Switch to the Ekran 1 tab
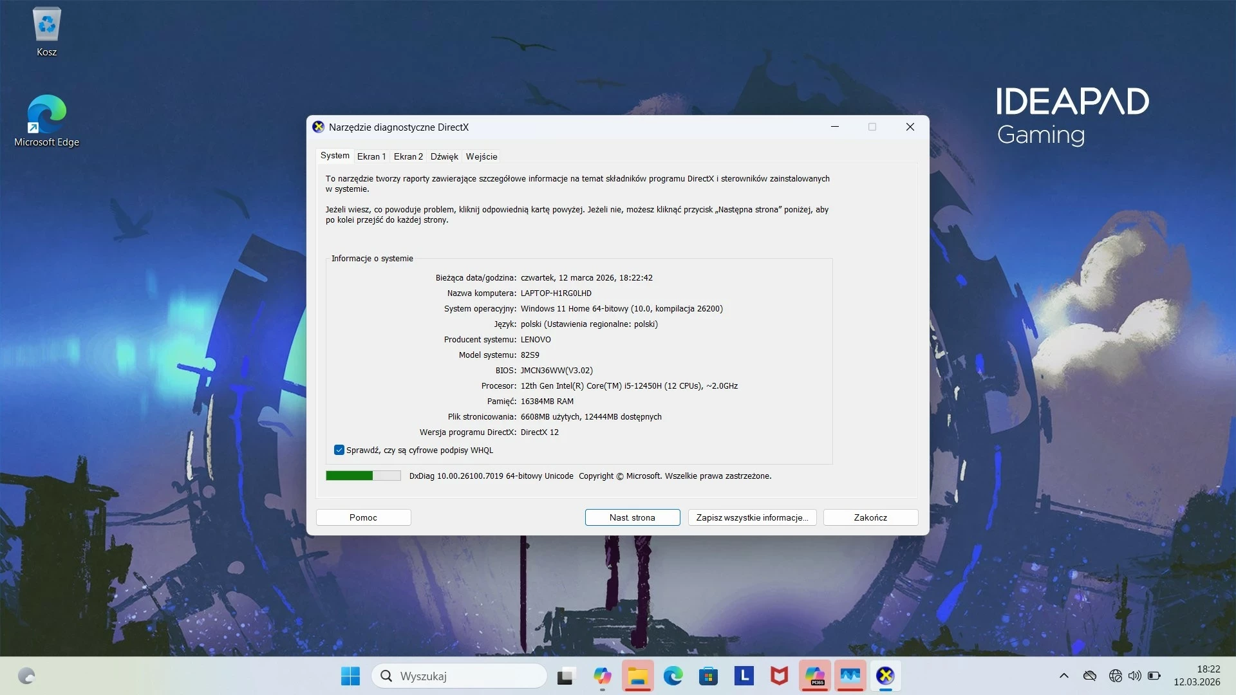Image resolution: width=1236 pixels, height=695 pixels. pyautogui.click(x=371, y=156)
